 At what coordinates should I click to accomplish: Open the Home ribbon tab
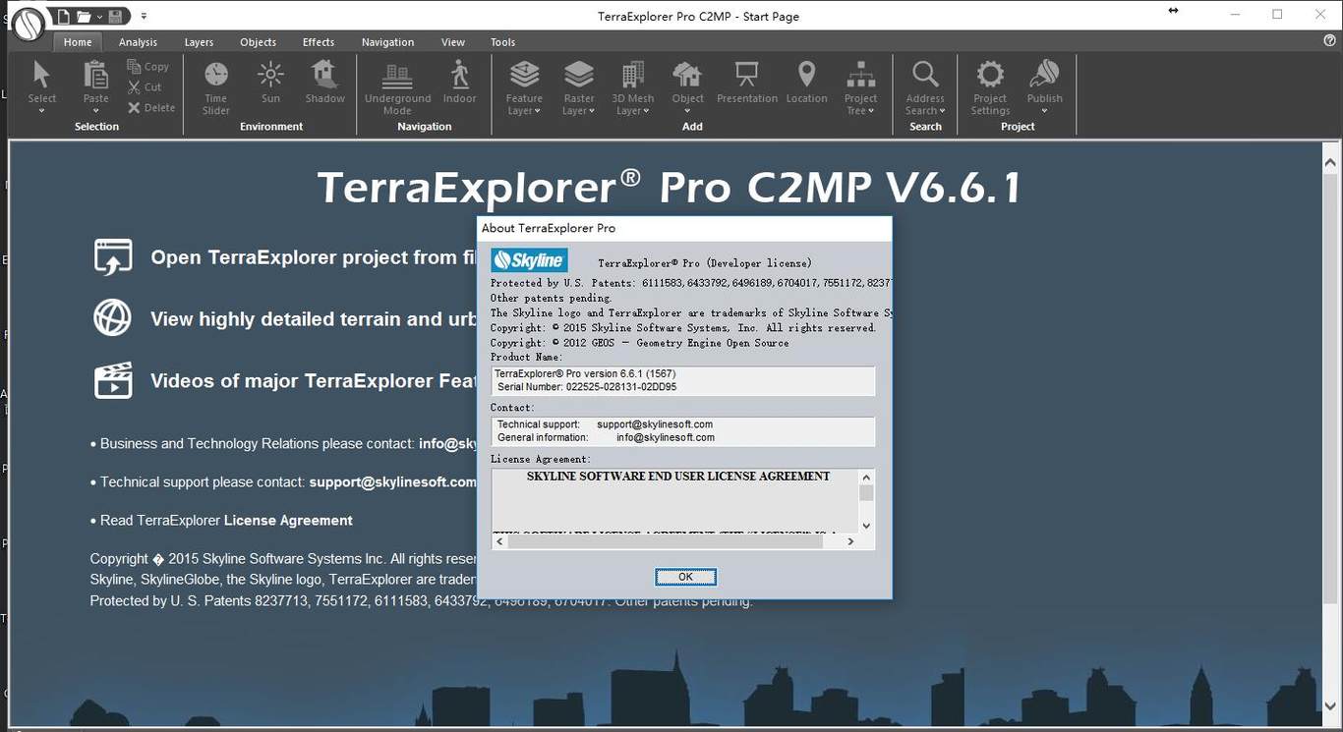pos(78,42)
